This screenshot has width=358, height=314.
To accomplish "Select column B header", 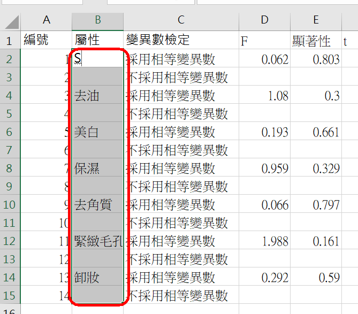I will 98,20.
